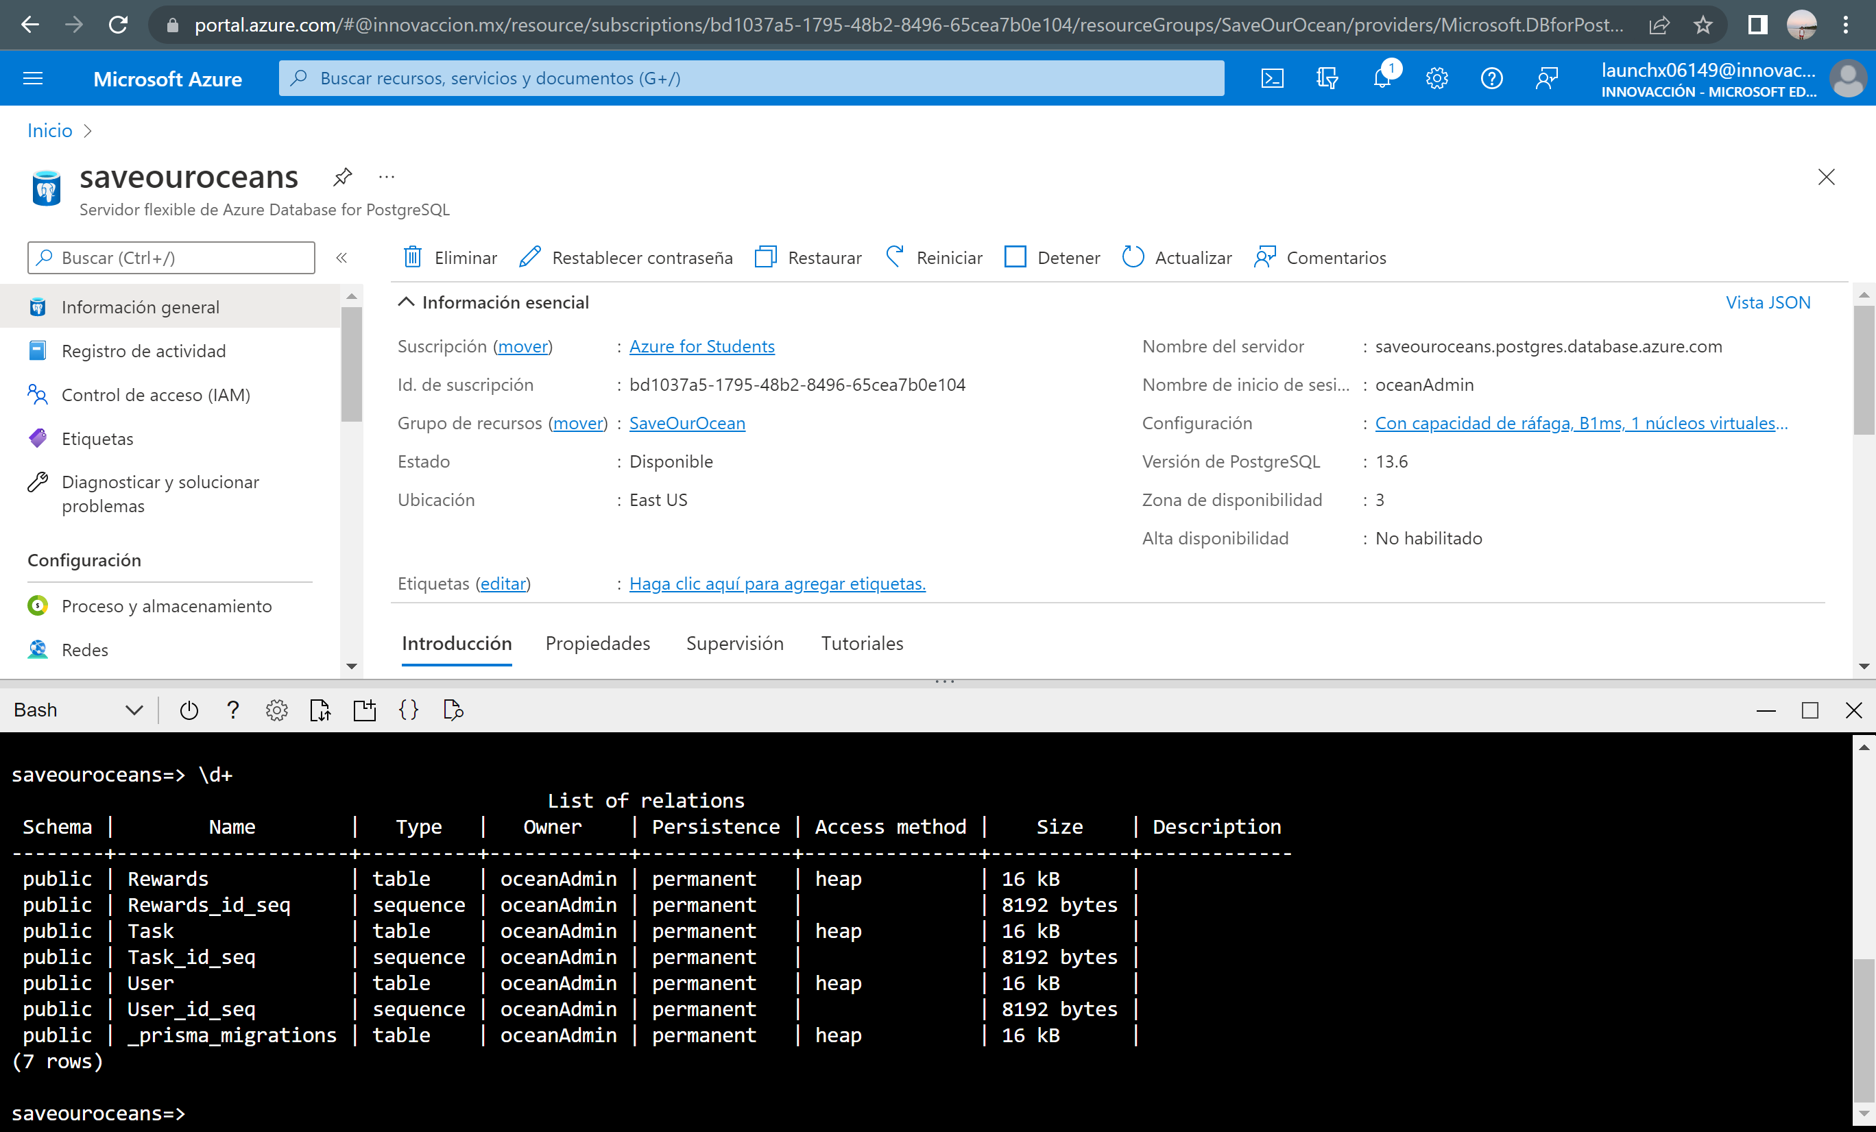Screen dimensions: 1876x1132
Task: Open the Azure for Students subscription link
Action: [x=701, y=346]
